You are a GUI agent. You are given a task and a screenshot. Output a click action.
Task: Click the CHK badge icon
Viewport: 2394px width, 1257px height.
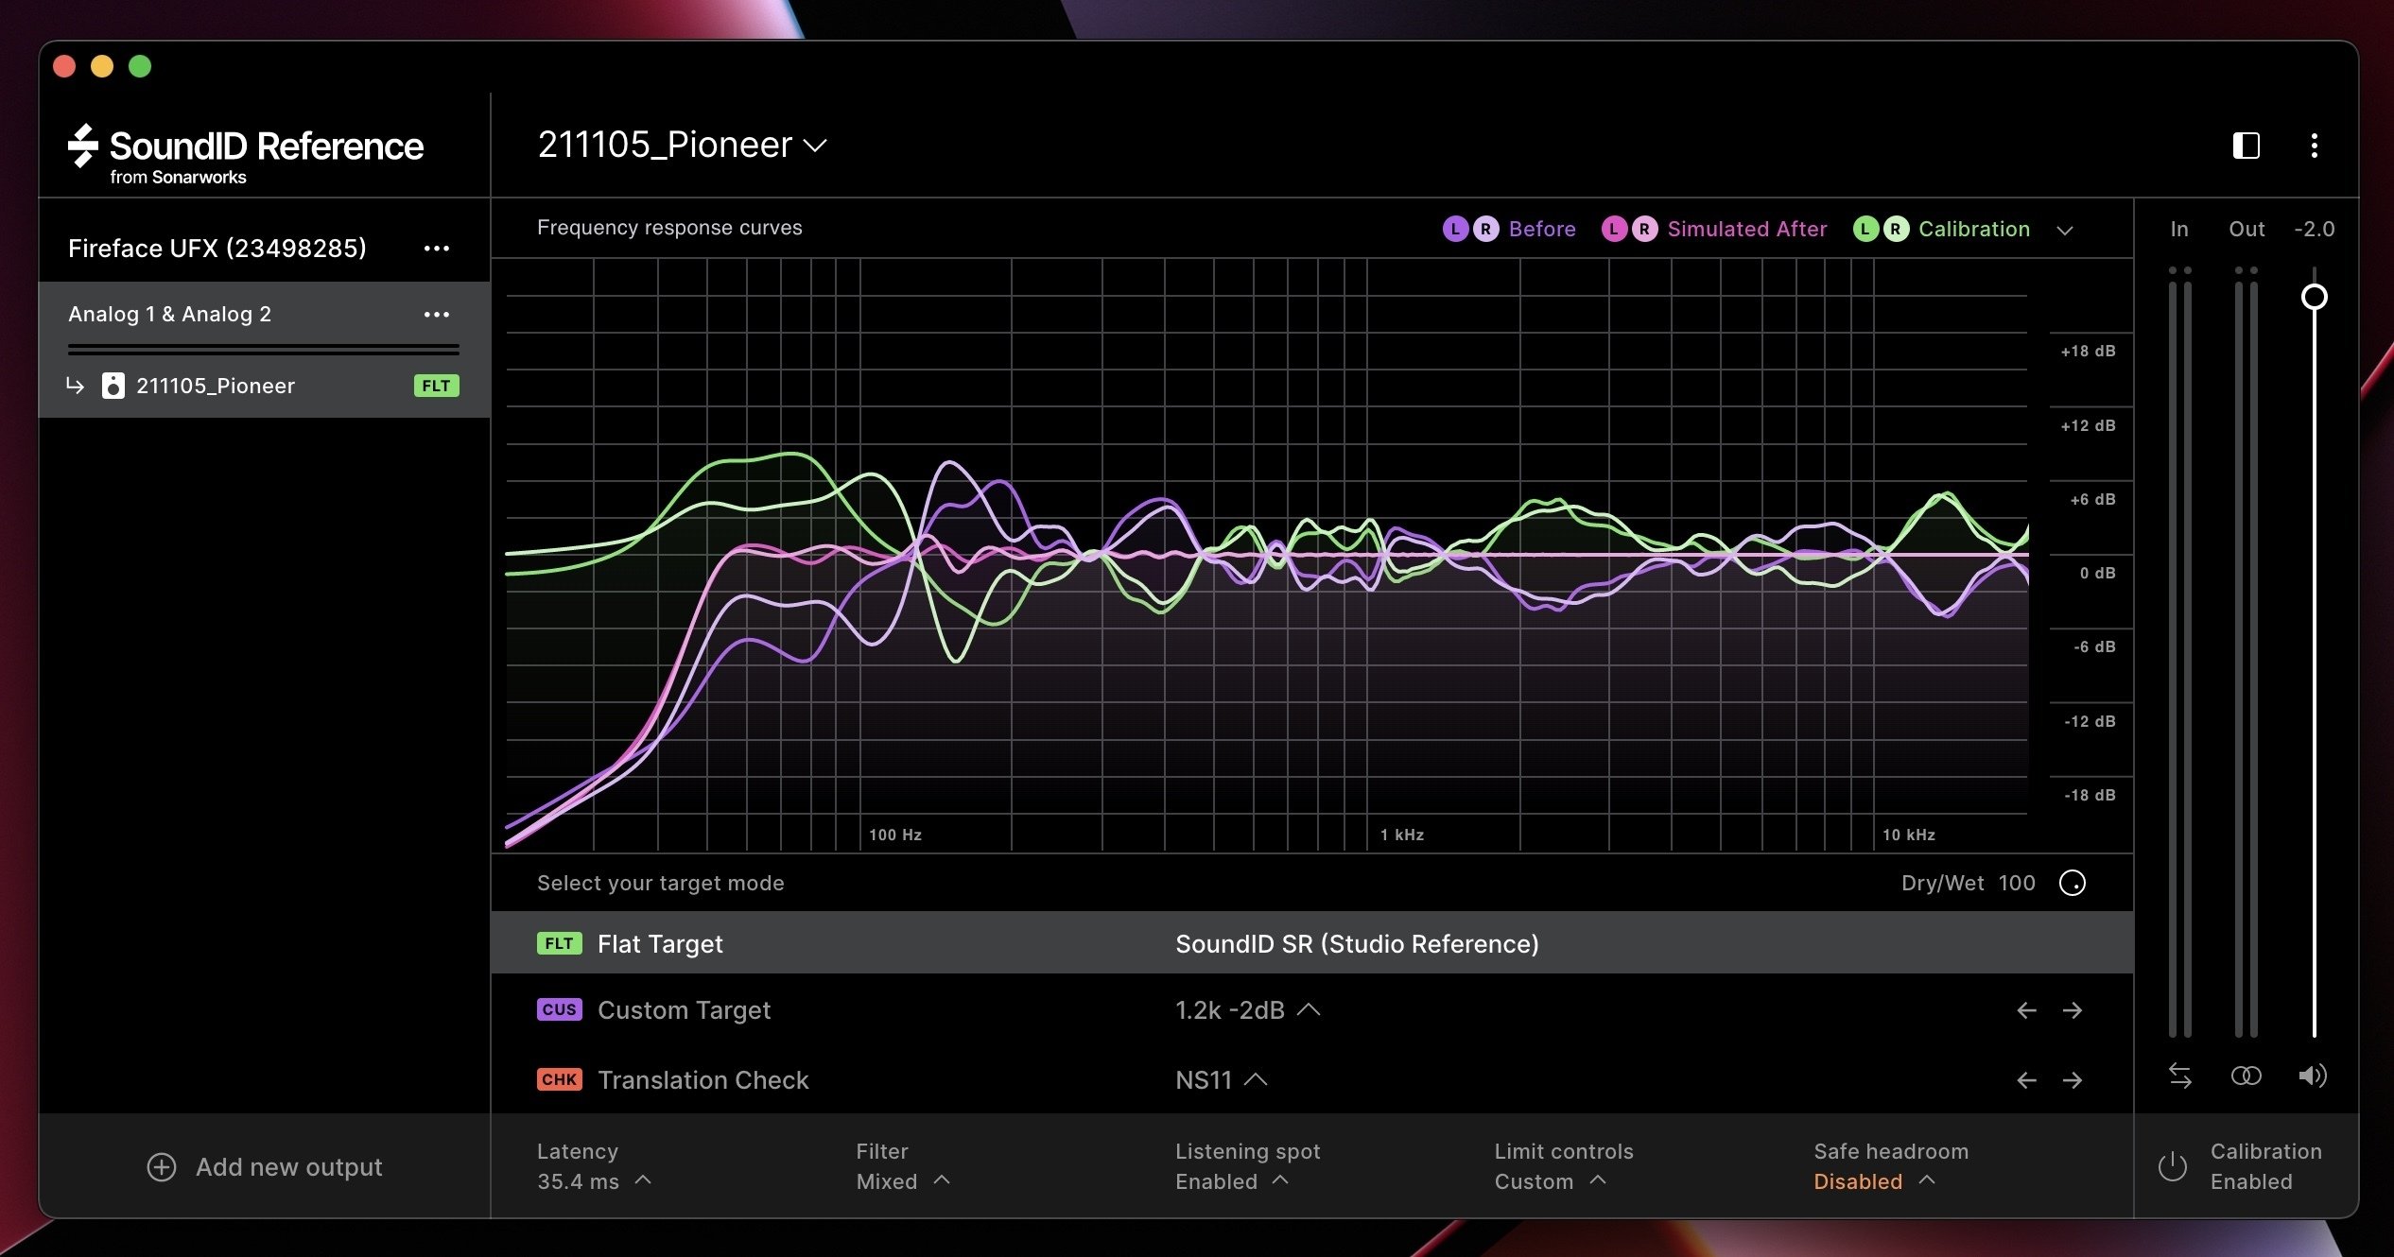560,1079
